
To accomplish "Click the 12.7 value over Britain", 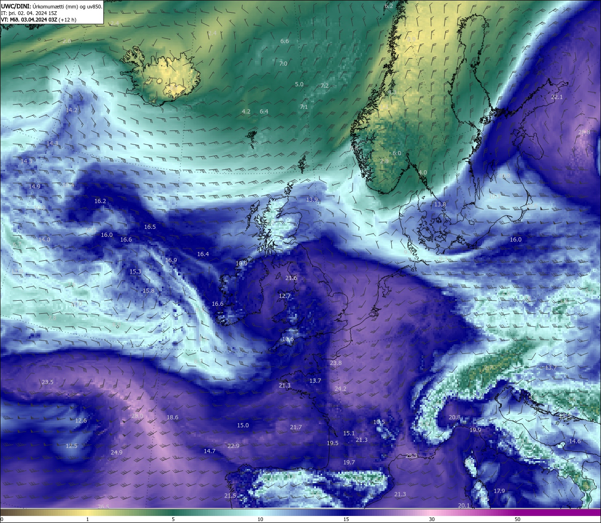I will 285,296.
